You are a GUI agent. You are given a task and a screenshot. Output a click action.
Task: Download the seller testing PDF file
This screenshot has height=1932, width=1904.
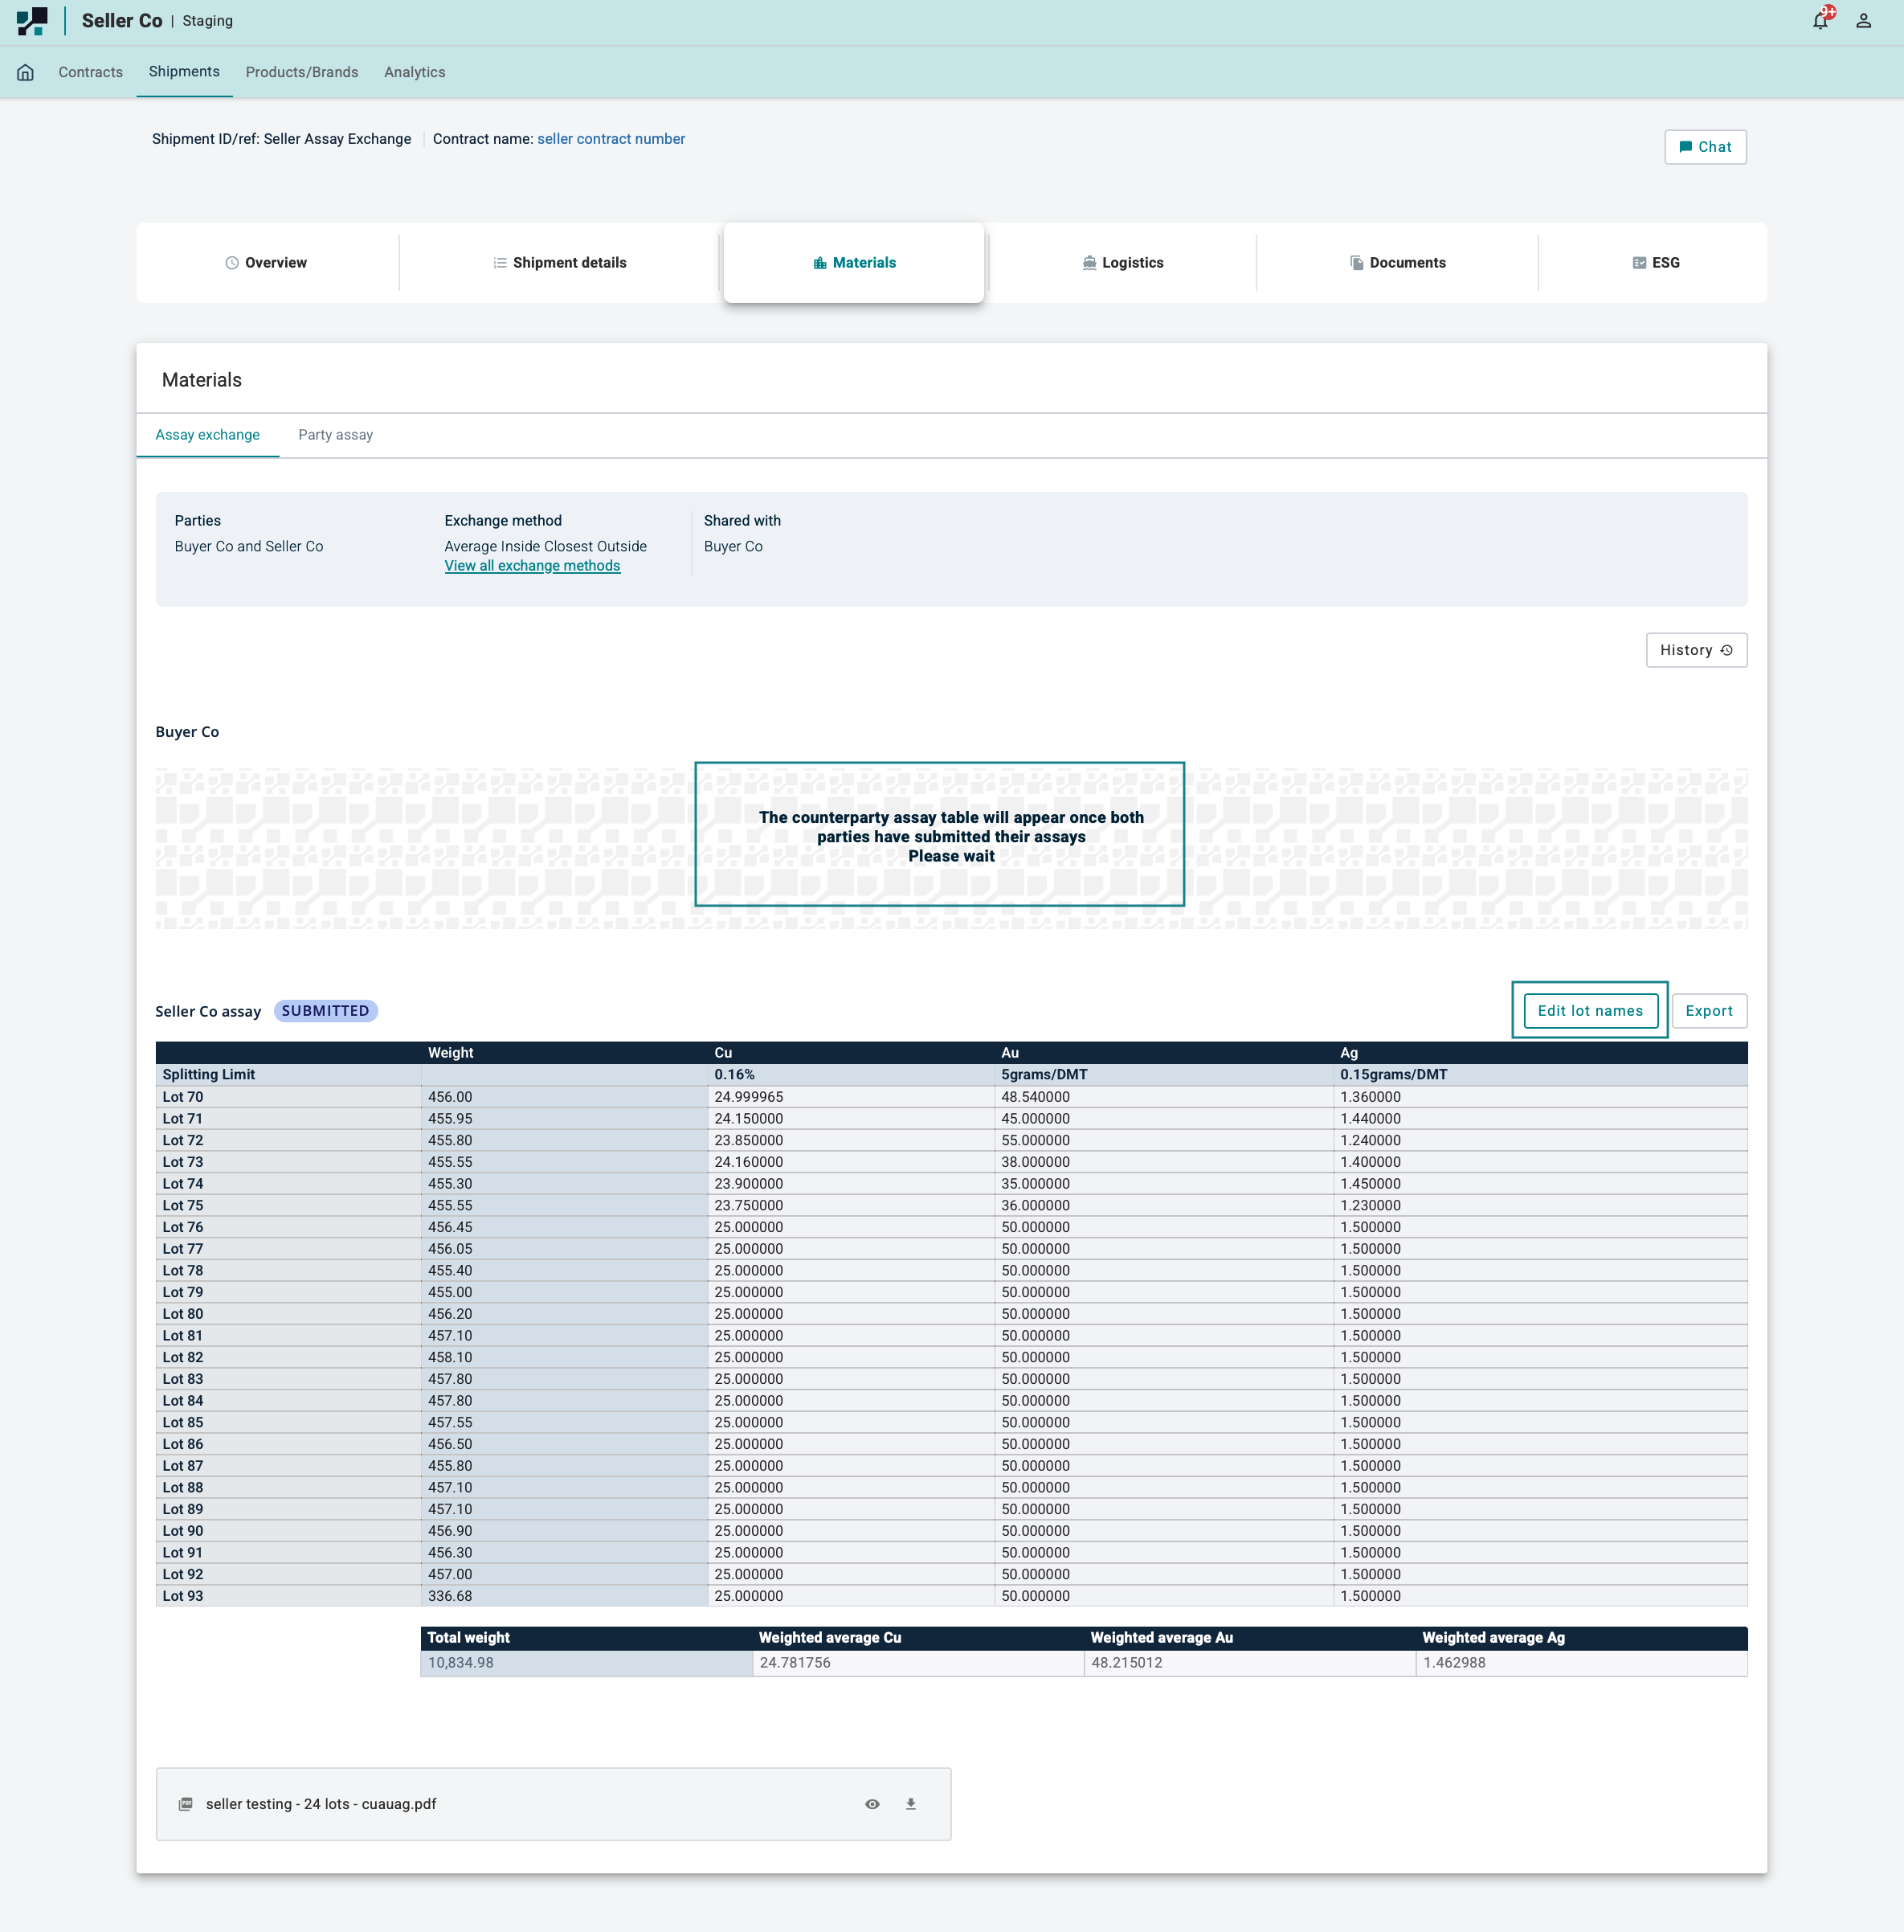910,1804
